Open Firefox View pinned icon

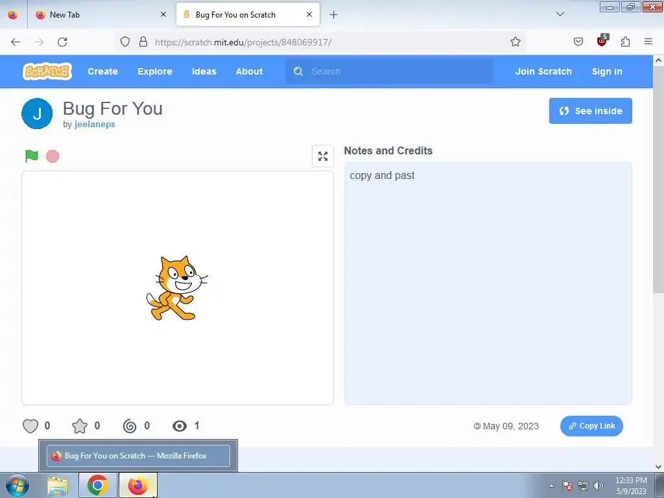click(x=13, y=14)
